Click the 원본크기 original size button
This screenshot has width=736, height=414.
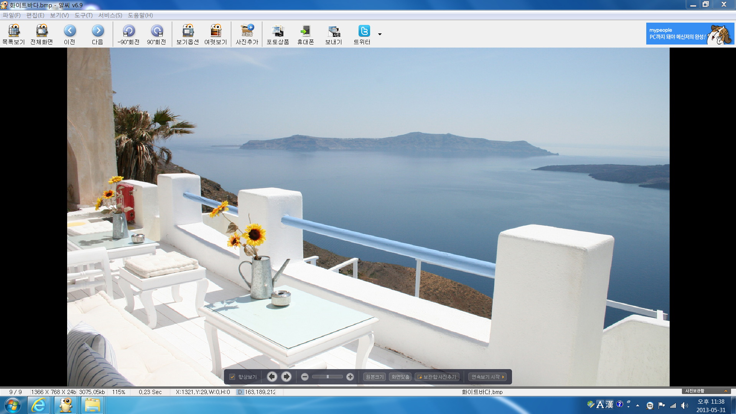374,377
